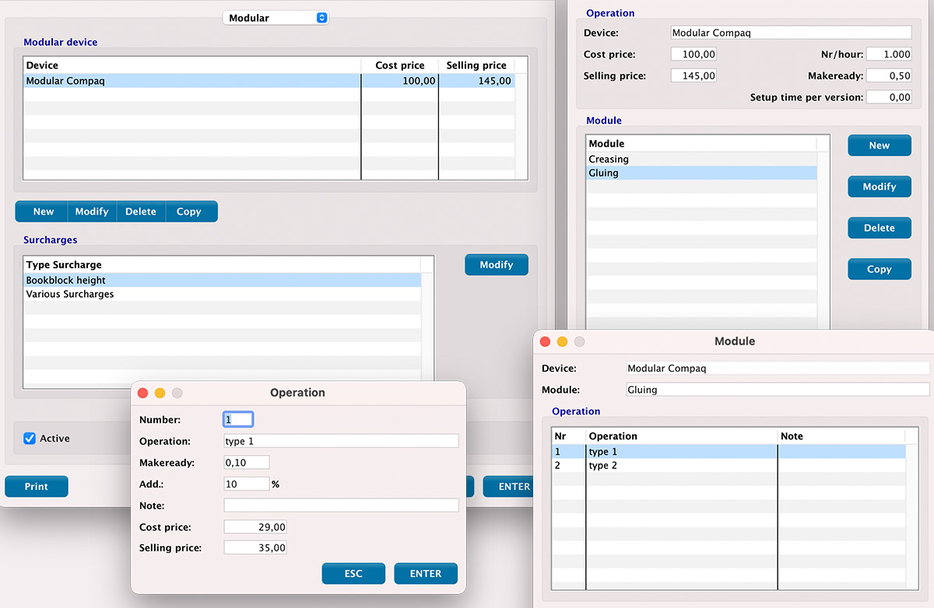
Task: Select Modular Compaq device row
Action: [191, 81]
